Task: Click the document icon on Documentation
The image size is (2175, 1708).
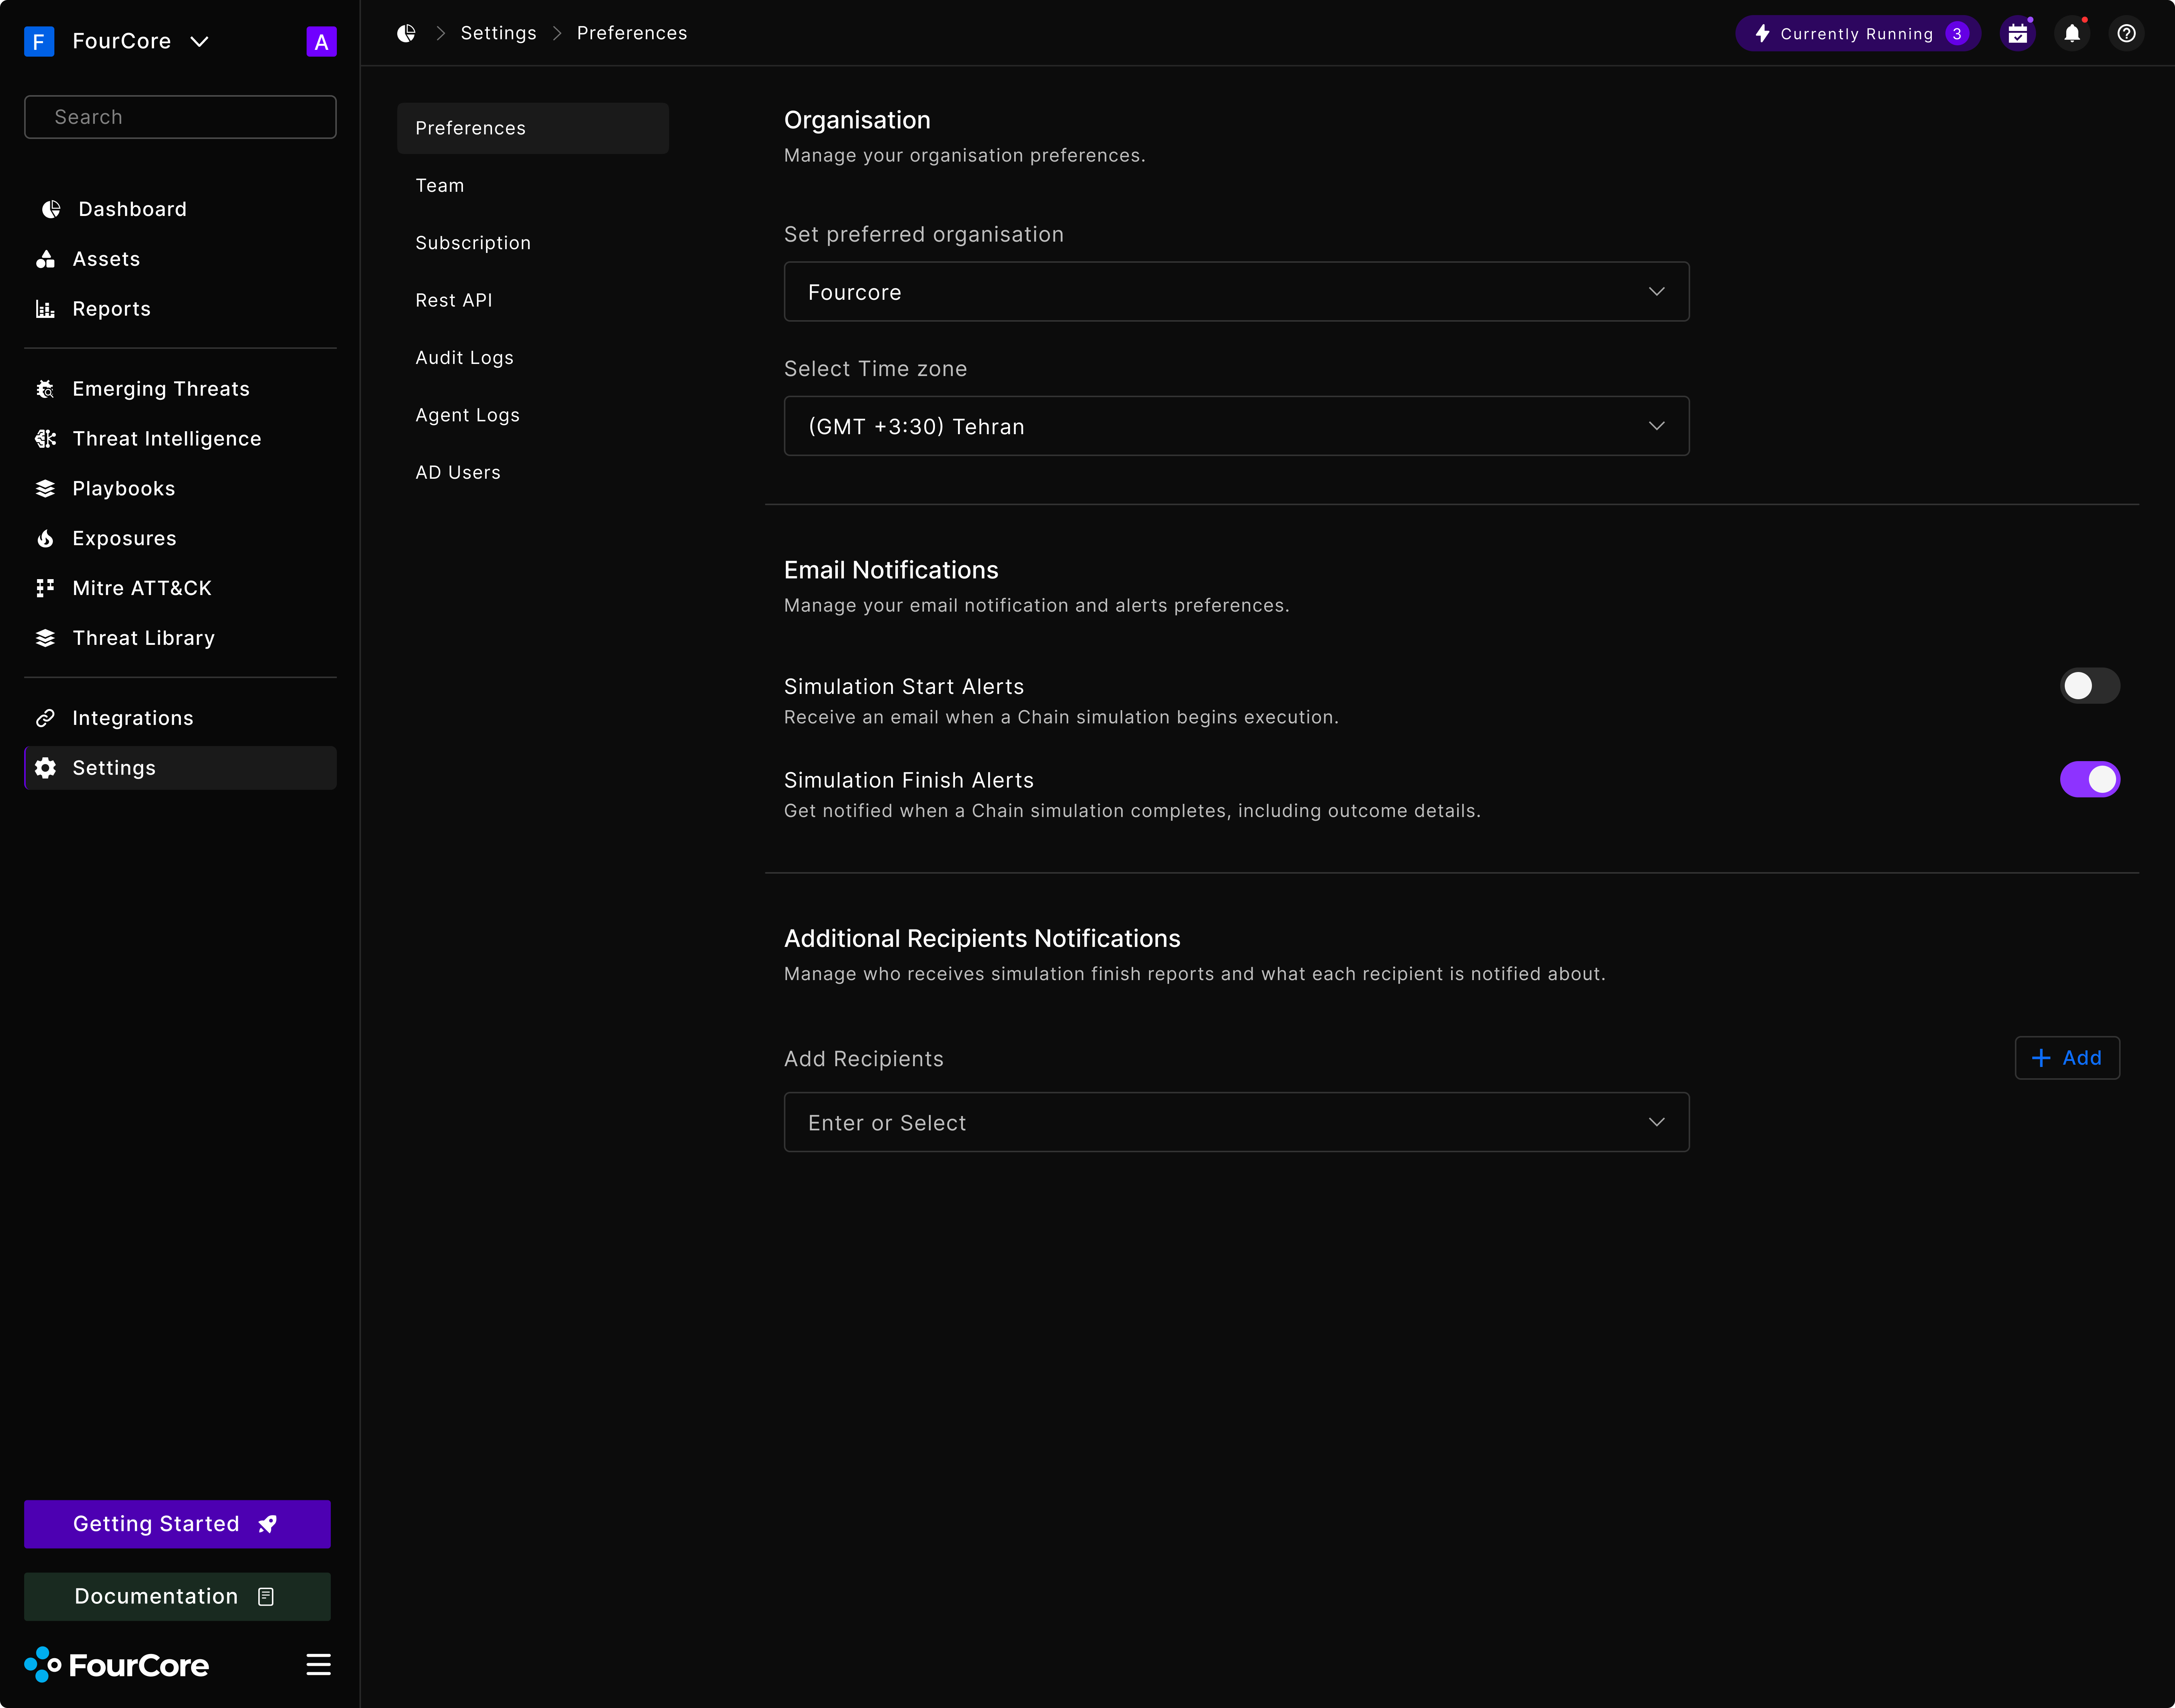Action: click(266, 1597)
